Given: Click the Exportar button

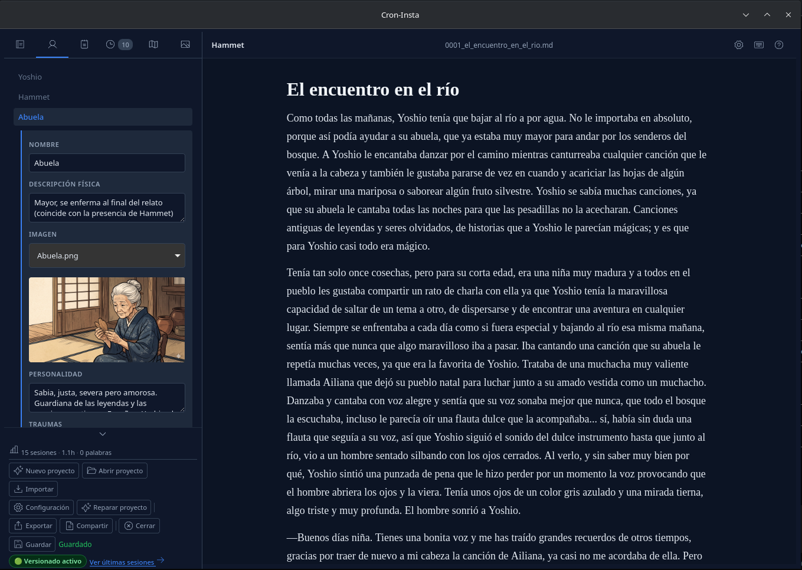Looking at the screenshot, I should click(x=33, y=526).
